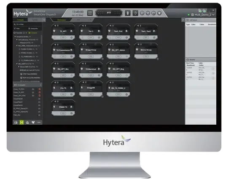
Task: Collapse the MS_DMRT3 tree node
Action: tap(17, 64)
